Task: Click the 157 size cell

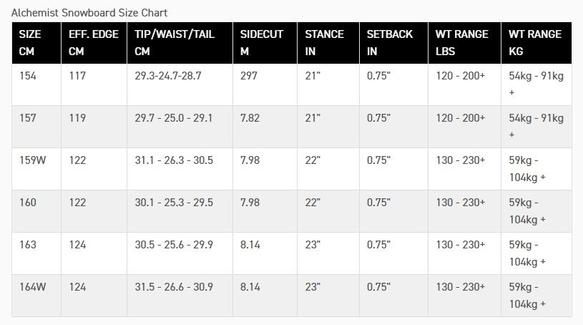Action: (36, 127)
